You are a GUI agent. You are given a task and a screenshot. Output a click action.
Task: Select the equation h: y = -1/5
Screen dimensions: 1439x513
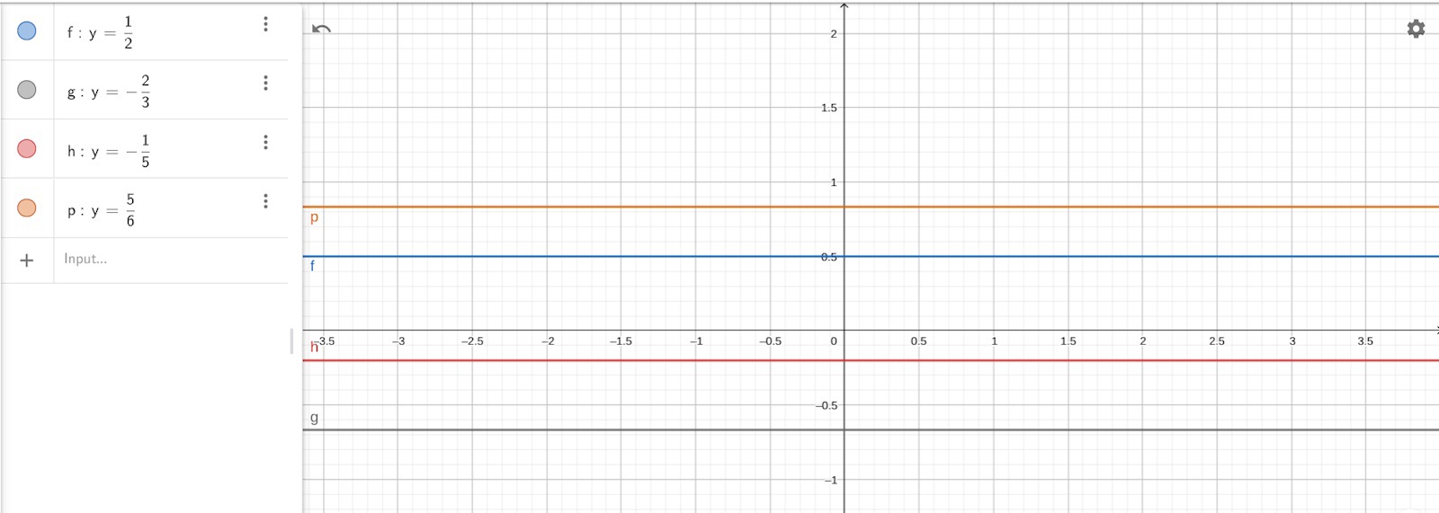[109, 151]
